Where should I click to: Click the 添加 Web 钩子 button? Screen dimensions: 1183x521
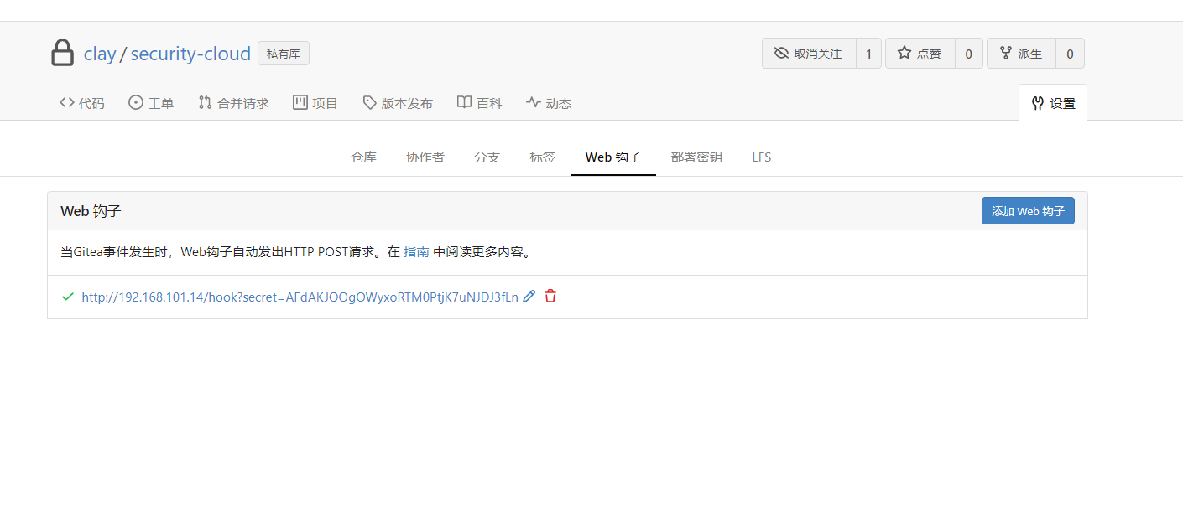[x=1028, y=210]
